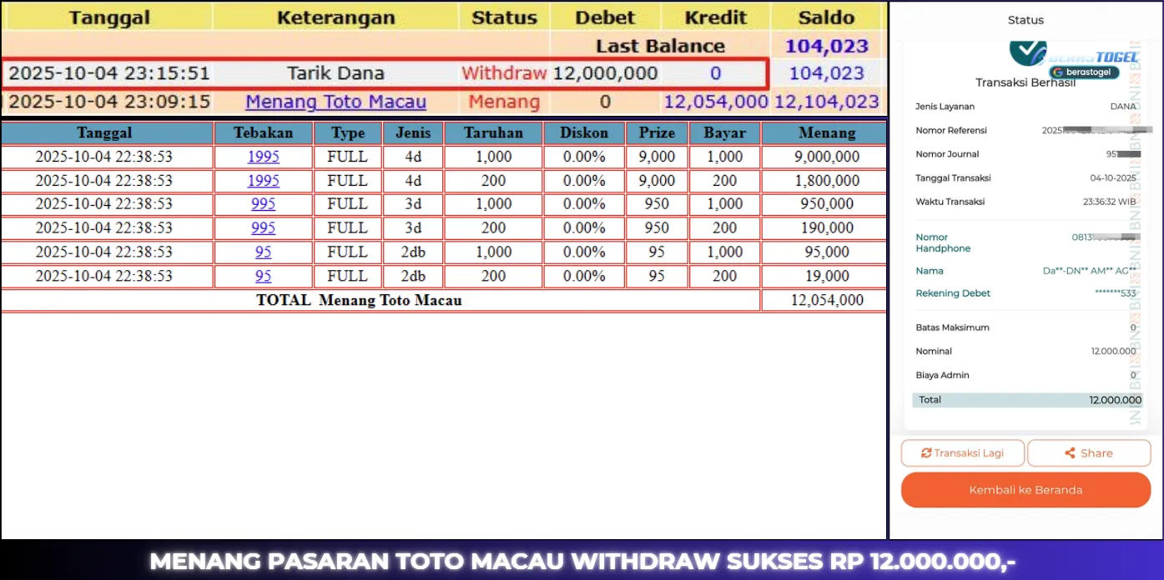Click the Last Balance amount 104,023

click(x=826, y=46)
